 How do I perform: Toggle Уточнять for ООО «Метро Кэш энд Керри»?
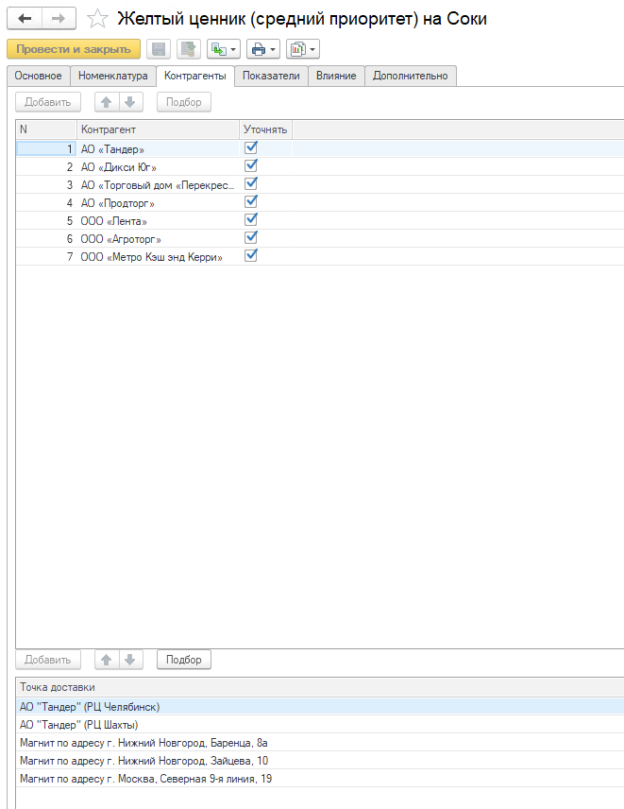[251, 256]
